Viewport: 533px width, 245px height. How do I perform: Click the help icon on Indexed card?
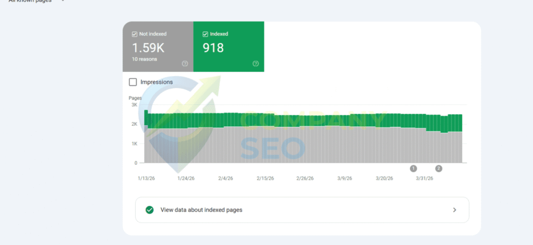pos(256,63)
